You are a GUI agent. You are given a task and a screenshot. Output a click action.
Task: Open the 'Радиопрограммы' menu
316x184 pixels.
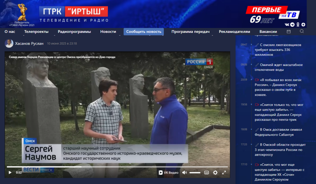(x=74, y=32)
